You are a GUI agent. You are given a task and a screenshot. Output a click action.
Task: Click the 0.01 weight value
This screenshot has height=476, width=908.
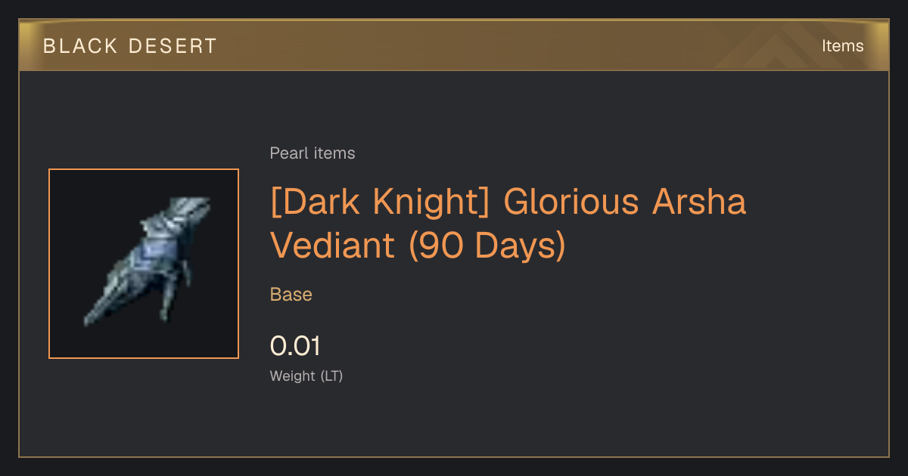pos(295,346)
